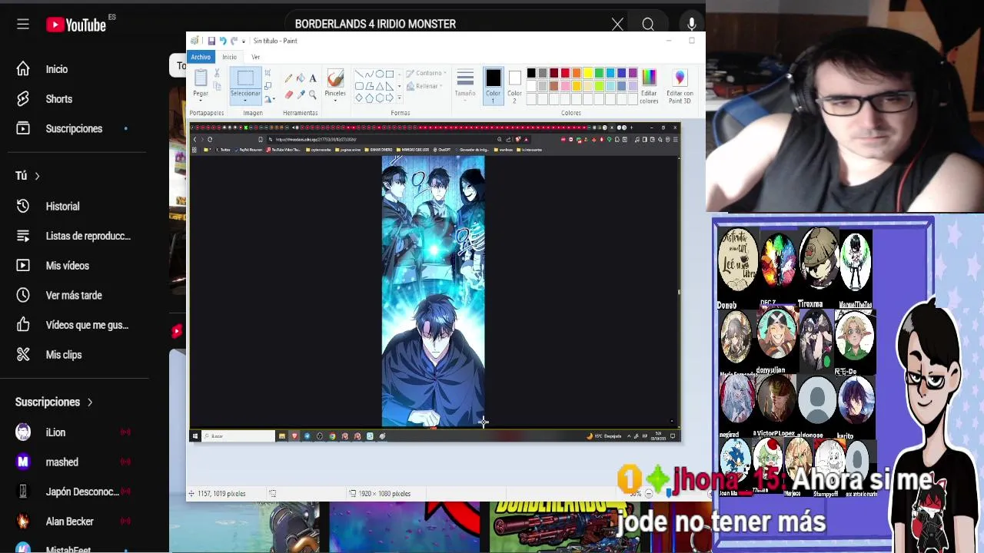Click Editar con Paint 3D button

click(x=680, y=86)
